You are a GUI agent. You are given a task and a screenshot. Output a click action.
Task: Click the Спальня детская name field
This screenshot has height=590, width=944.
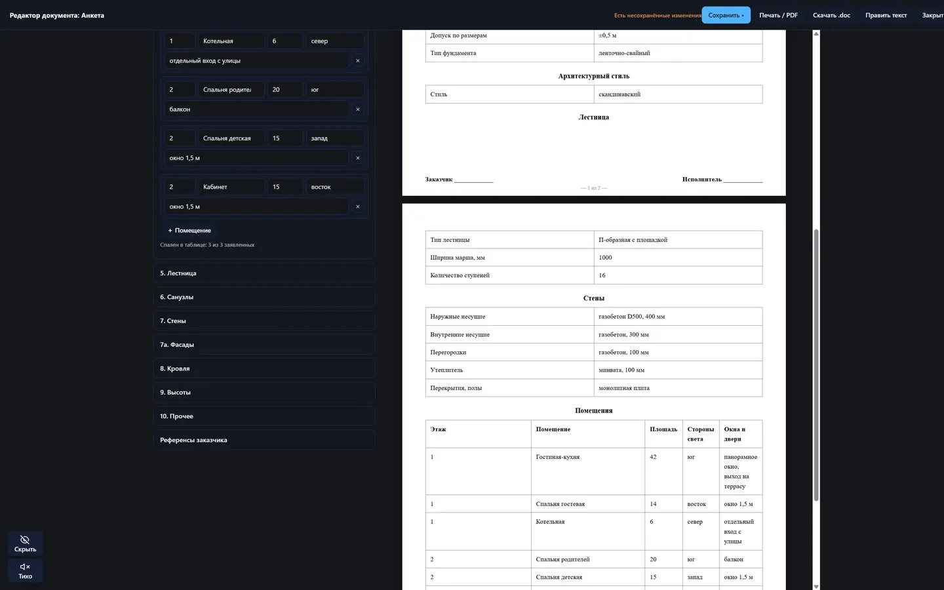[x=231, y=138]
